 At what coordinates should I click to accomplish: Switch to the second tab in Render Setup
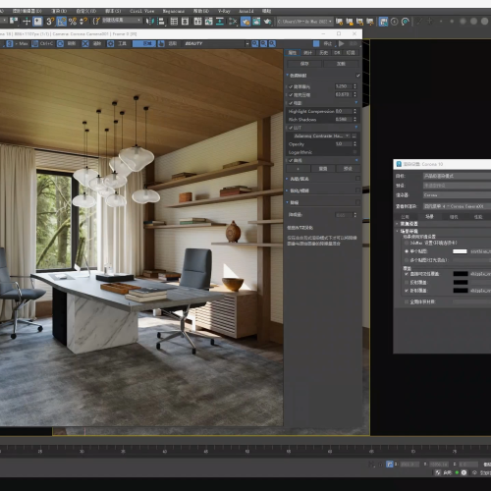(429, 217)
